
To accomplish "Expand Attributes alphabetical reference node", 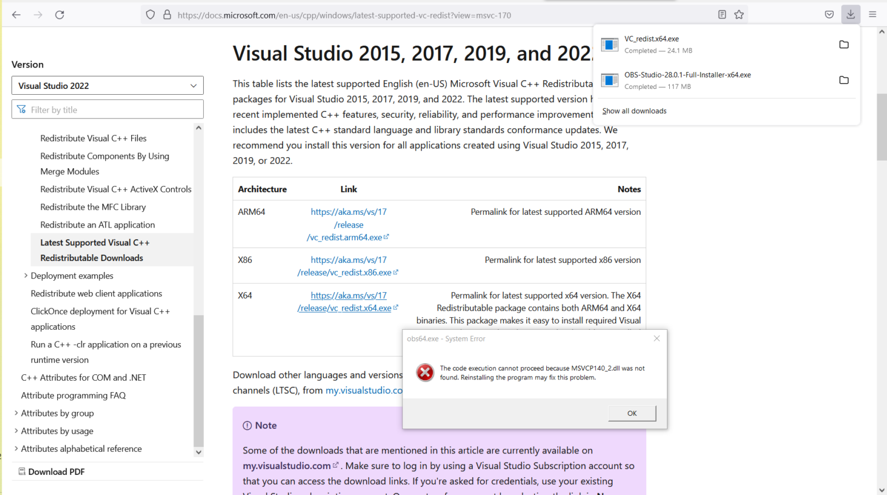I will (16, 449).
